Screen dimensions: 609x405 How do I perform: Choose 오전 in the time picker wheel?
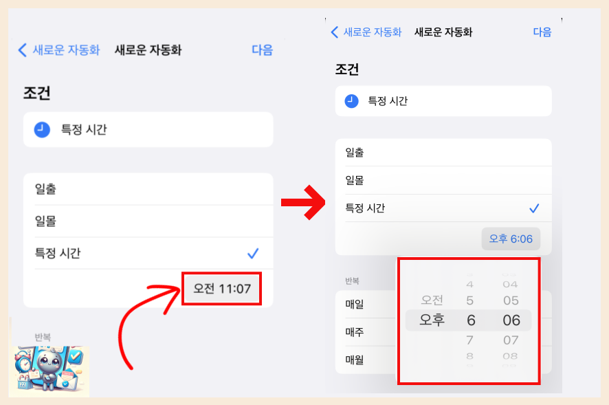[x=432, y=300]
